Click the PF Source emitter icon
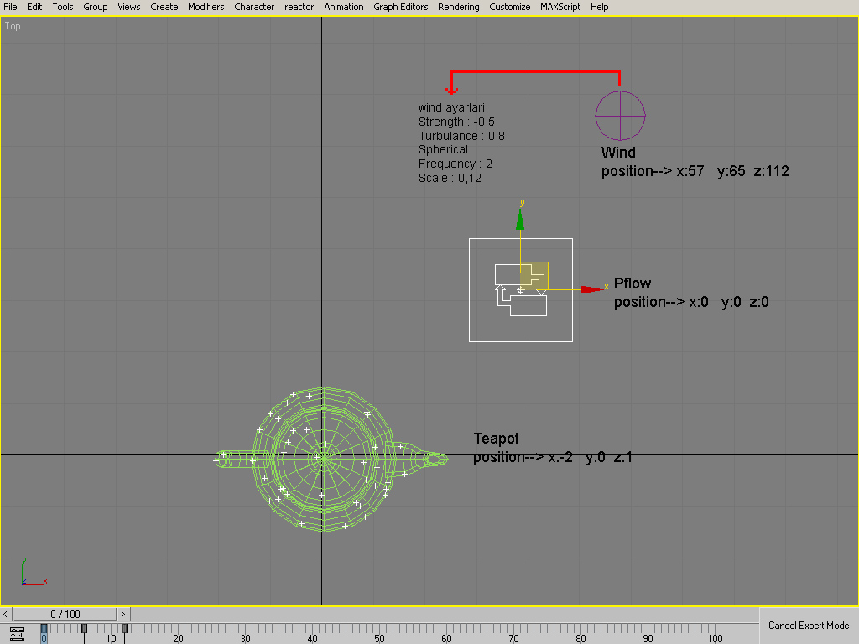859x644 pixels. click(x=521, y=290)
